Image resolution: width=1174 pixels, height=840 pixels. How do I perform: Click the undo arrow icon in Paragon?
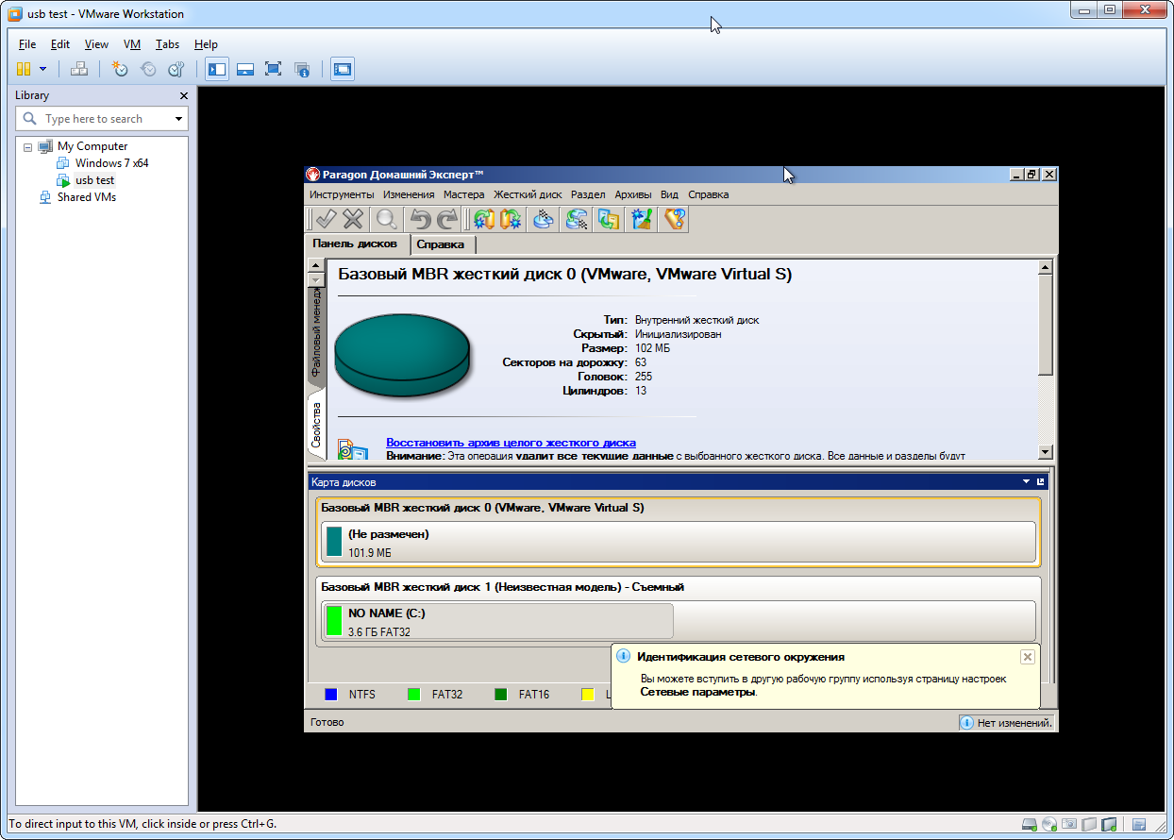[420, 219]
